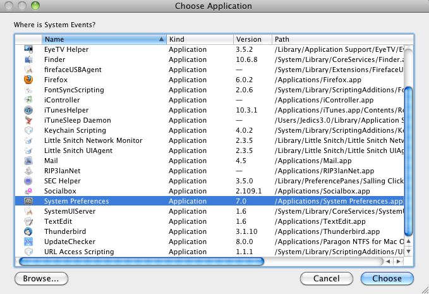This screenshot has height=294, width=429.
Task: Click the TextEdit app icon
Action: click(28, 221)
